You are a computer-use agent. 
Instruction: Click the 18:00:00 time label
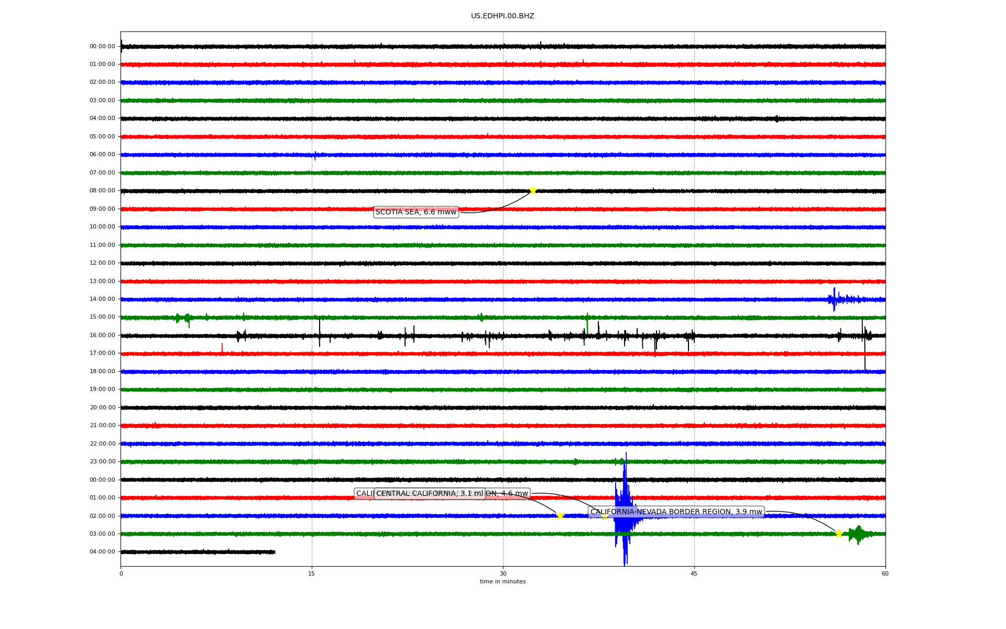click(102, 372)
